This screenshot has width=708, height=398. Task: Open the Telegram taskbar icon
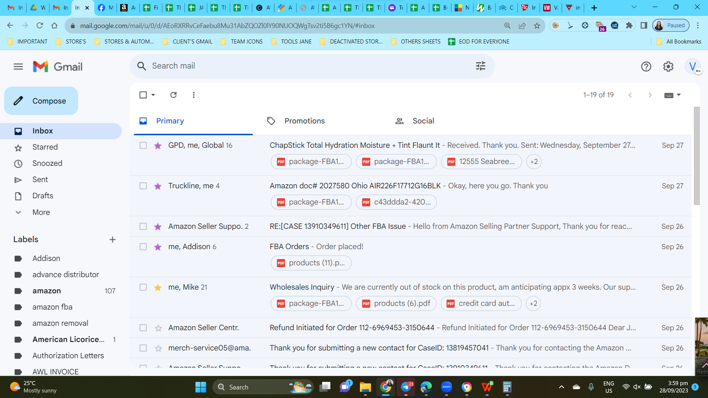tap(406, 387)
